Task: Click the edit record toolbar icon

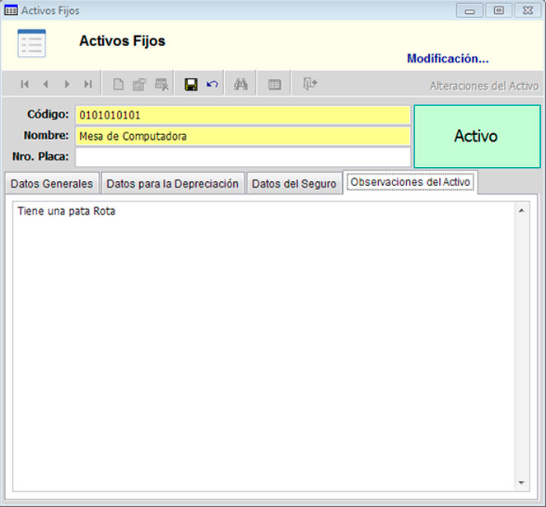Action: coord(139,84)
